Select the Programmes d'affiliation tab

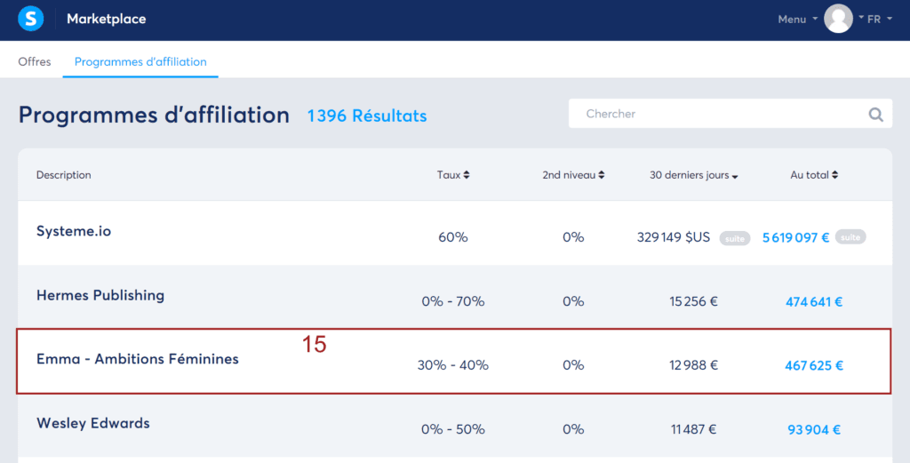(140, 61)
